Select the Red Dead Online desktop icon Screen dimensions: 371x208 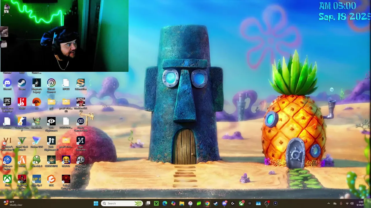click(x=22, y=183)
